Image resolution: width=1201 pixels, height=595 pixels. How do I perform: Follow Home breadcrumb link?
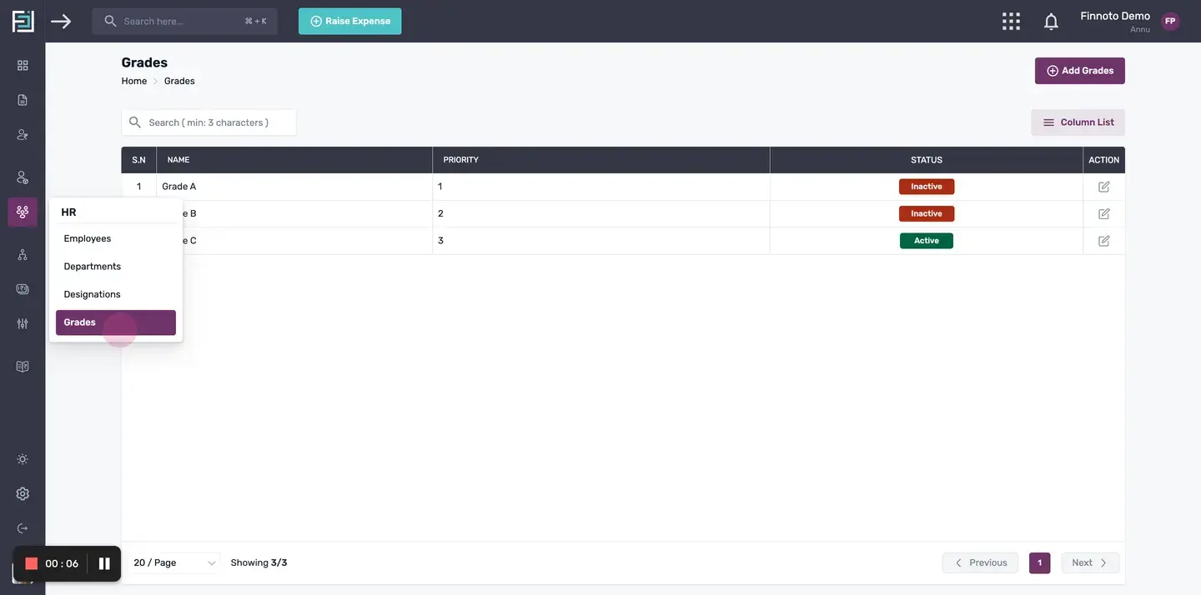(133, 81)
